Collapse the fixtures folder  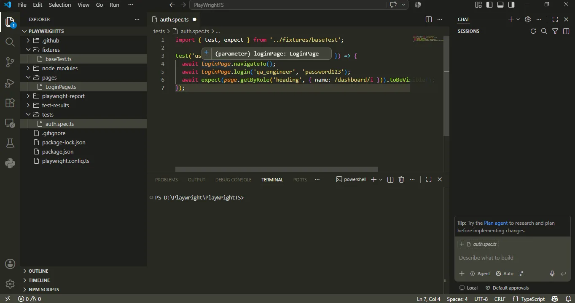point(28,50)
